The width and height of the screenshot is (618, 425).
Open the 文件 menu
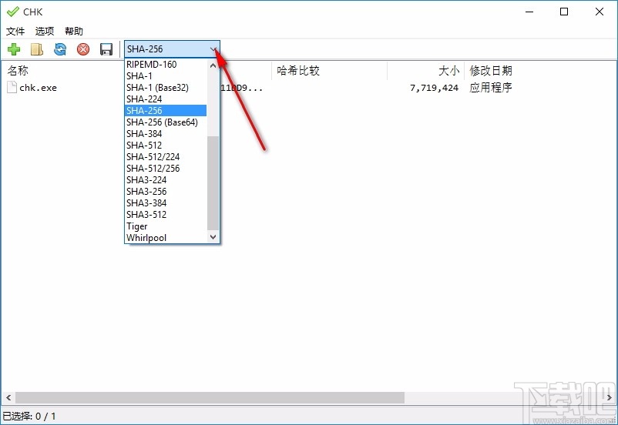[x=15, y=31]
